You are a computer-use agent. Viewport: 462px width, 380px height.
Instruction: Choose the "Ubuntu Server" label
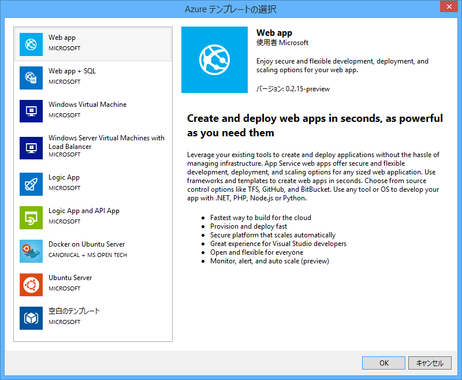[x=70, y=278]
